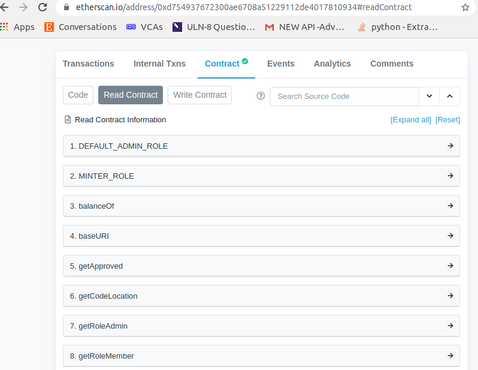
Task: Expand the DEFAULT_ADMIN_ROLE function row
Action: click(261, 146)
